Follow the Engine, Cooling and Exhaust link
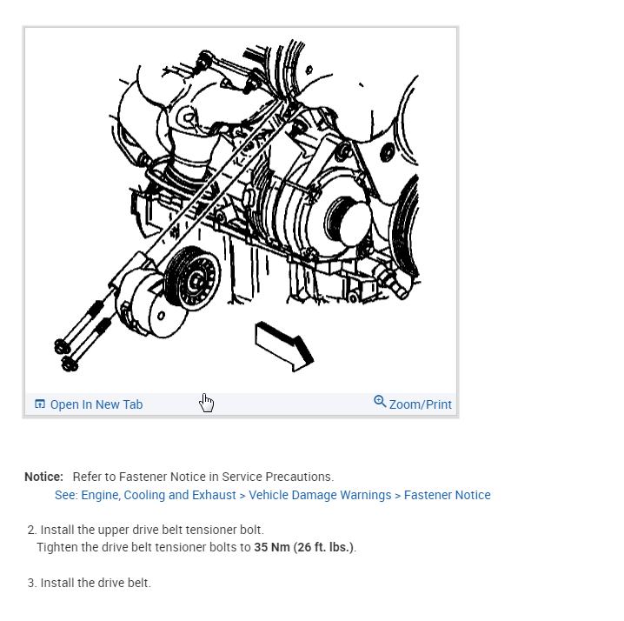This screenshot has width=624, height=621. click(158, 495)
